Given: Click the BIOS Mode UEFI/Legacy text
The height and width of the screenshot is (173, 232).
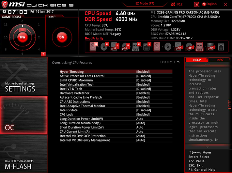Looking at the screenshot, I should point(103,34).
